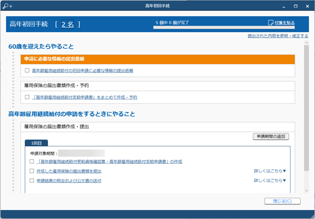Click the scrollbar up arrow
The width and height of the screenshot is (315, 219).
306,43
